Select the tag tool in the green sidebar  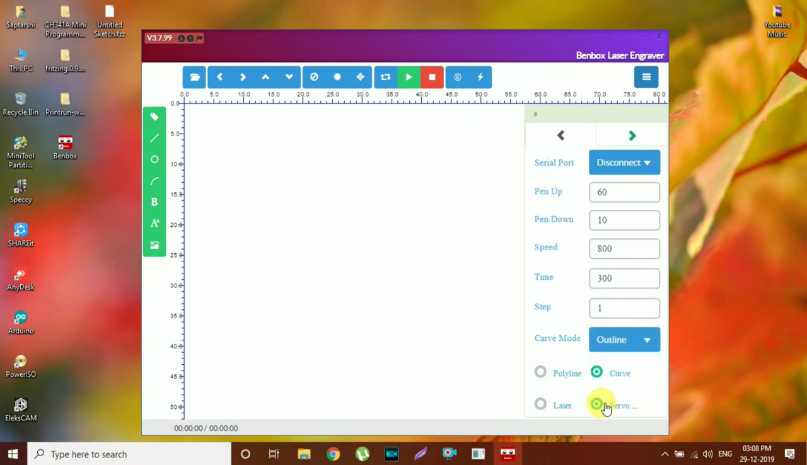click(x=154, y=117)
